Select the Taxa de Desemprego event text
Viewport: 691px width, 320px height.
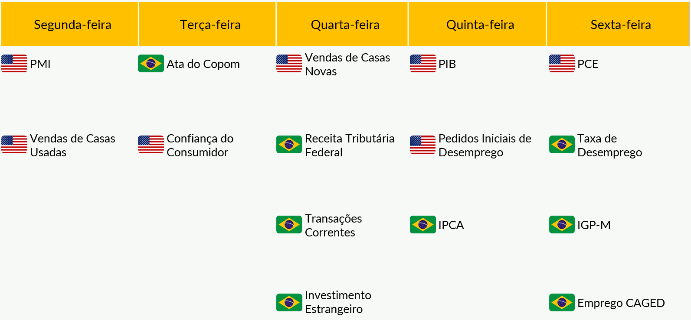click(609, 145)
